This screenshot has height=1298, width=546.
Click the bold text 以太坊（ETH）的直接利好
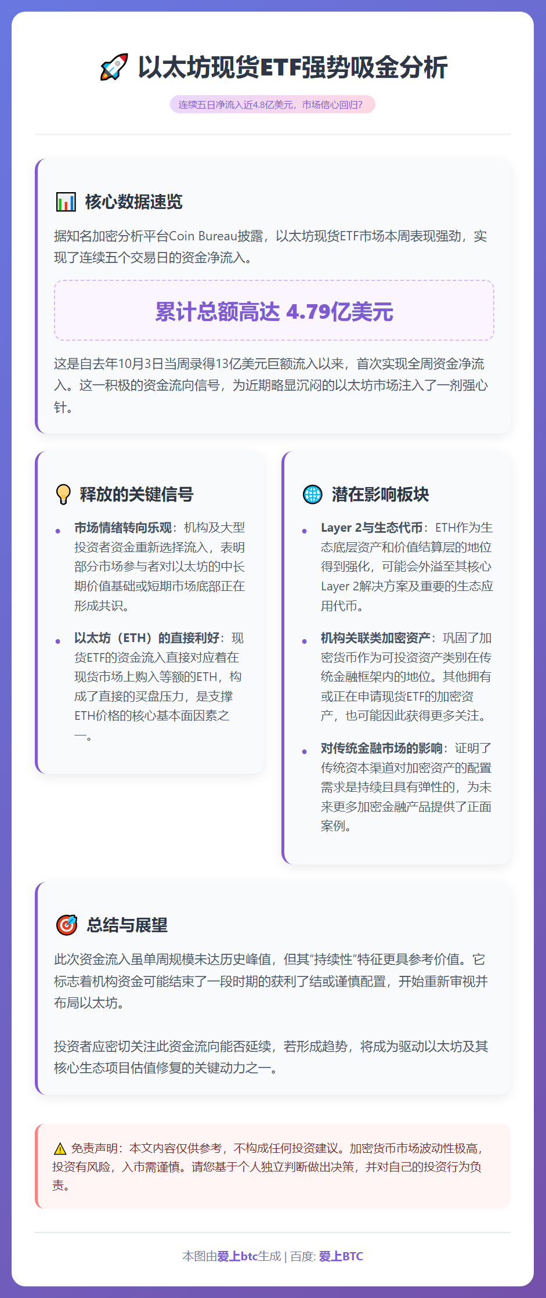147,638
